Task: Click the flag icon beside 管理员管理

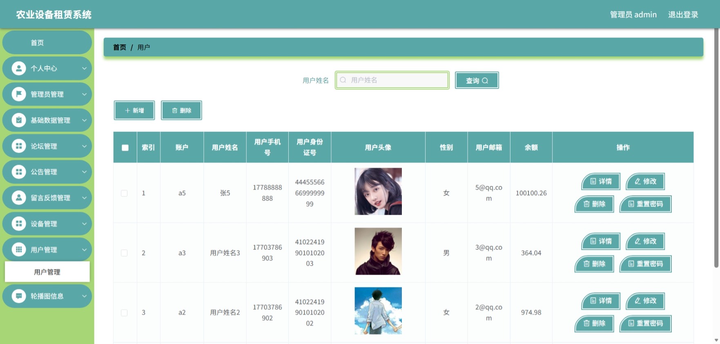Action: 18,94
